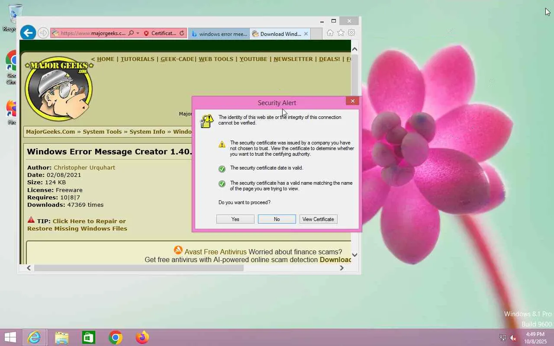Visit the YOUTUBE navigation link
This screenshot has width=554, height=346.
[253, 59]
